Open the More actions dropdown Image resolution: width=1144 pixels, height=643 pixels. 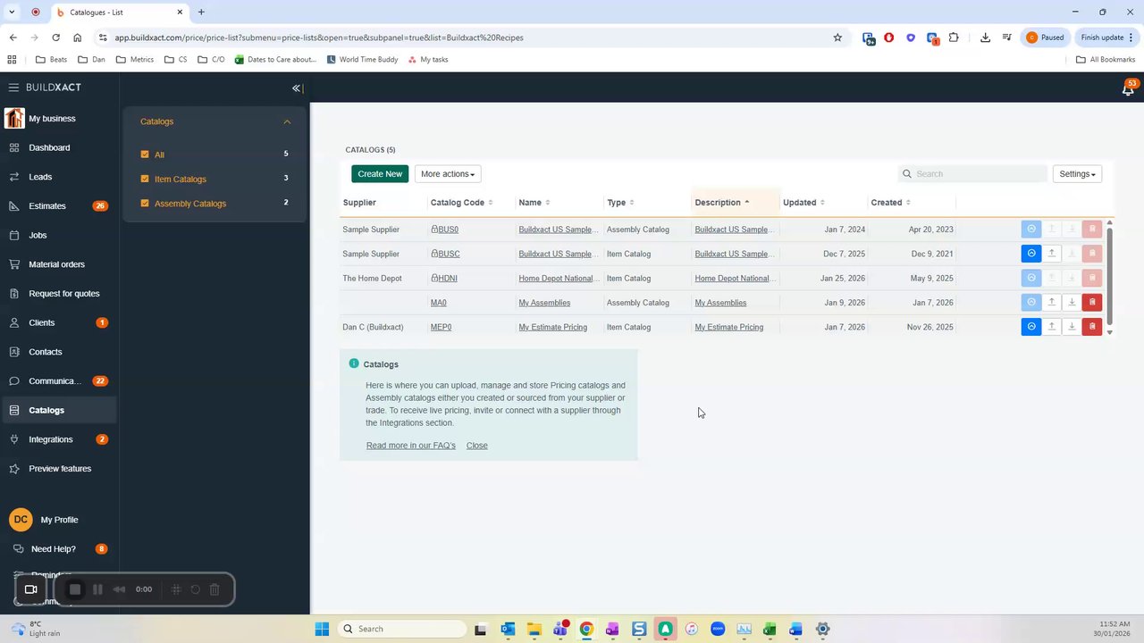tap(448, 174)
